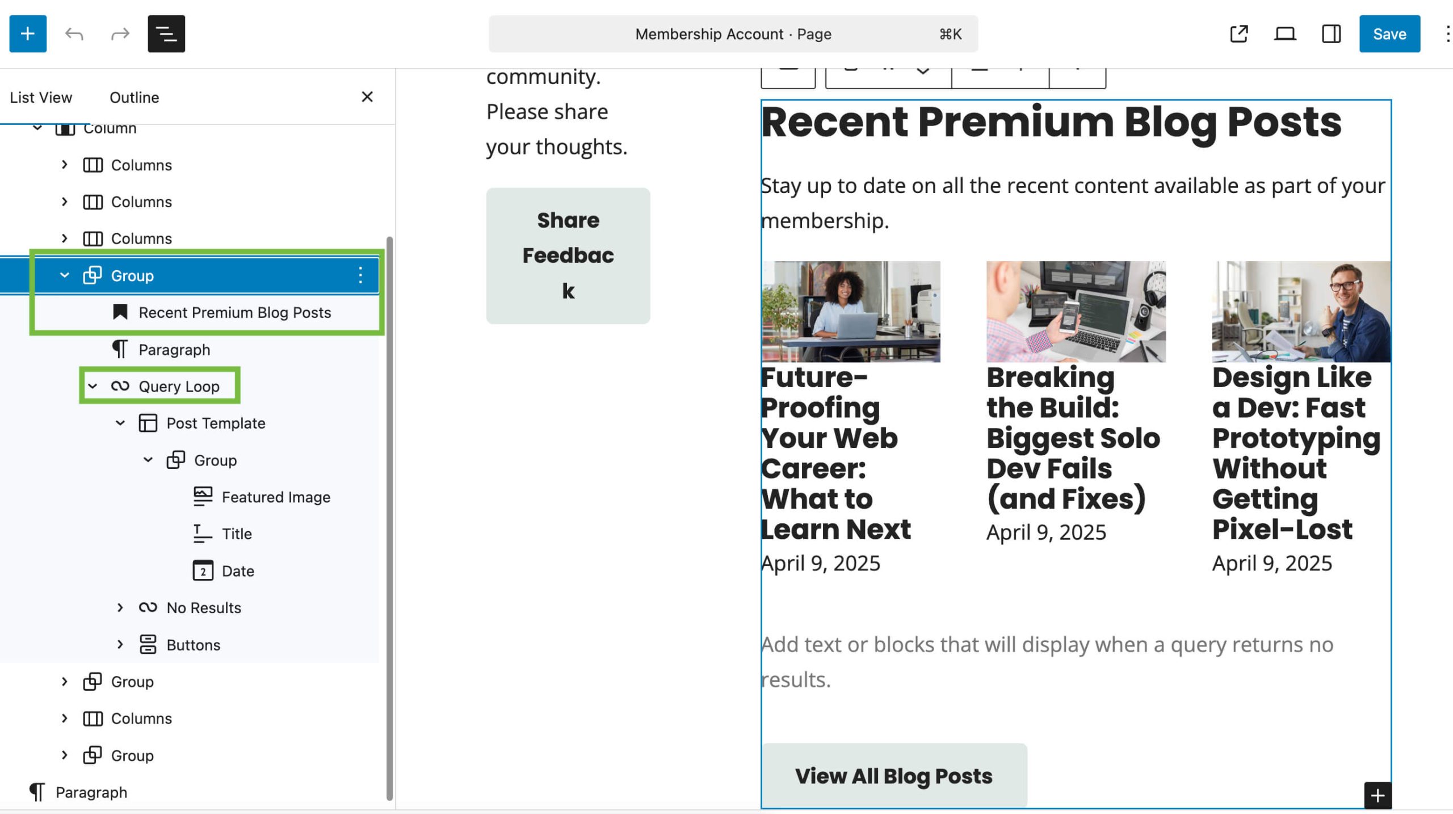
Task: Collapse the Post Template item
Action: click(120, 423)
